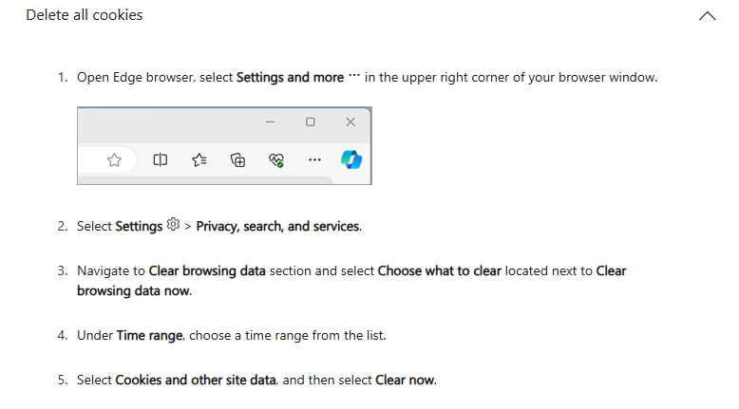Click the Collections icon in toolbar image
The height and width of the screenshot is (409, 739).
(237, 160)
